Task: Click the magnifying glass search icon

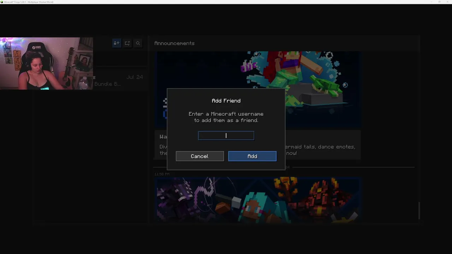Action: tap(138, 43)
